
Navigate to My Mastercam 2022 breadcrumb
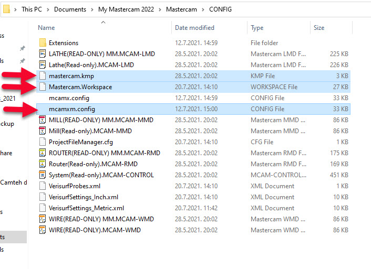[x=126, y=9]
